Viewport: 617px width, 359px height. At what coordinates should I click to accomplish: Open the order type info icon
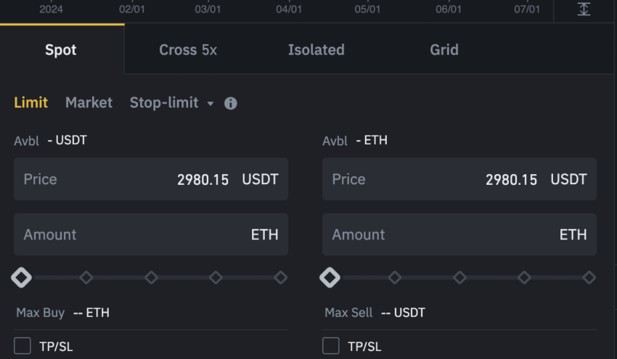tap(231, 104)
